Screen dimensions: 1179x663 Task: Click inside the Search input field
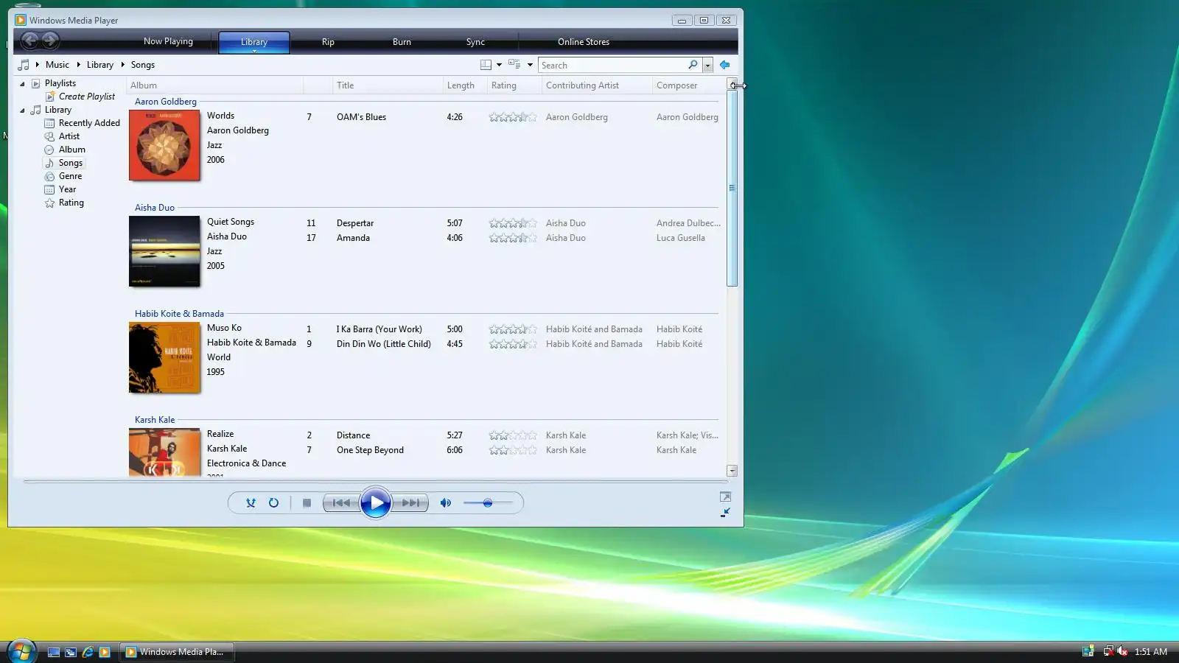pos(613,65)
